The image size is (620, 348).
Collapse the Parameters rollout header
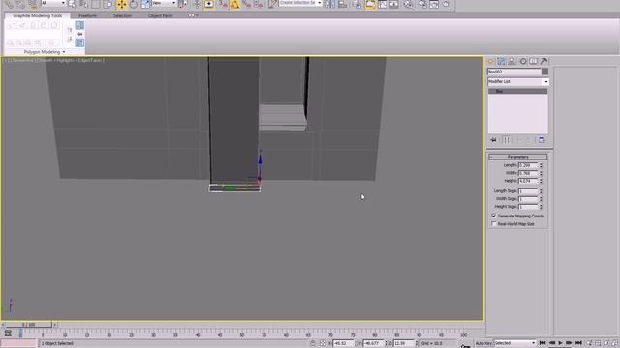pyautogui.click(x=518, y=157)
